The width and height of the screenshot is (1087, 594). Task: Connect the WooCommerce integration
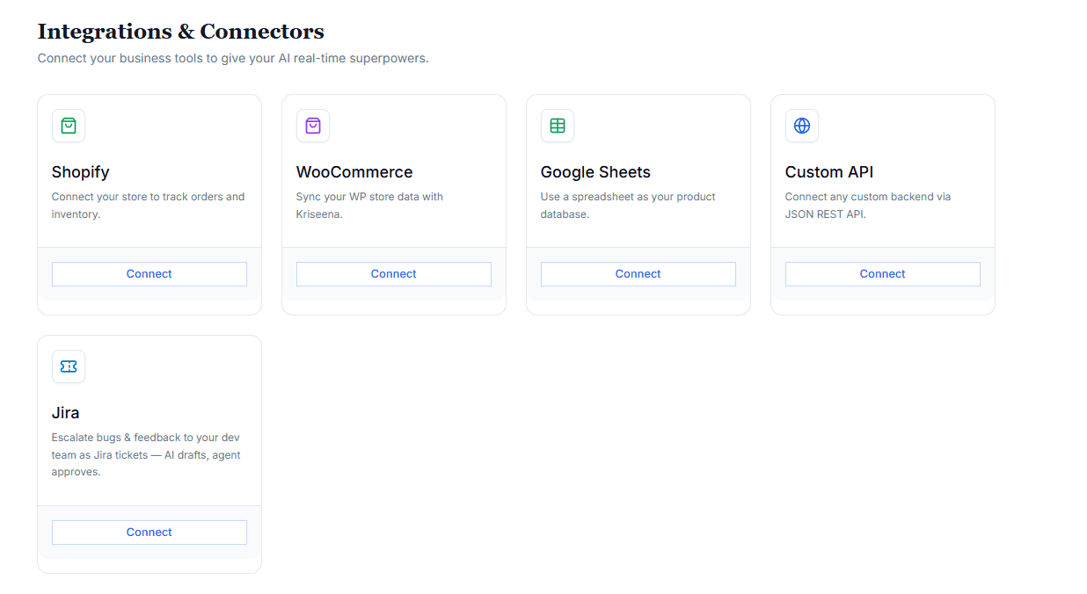pyautogui.click(x=394, y=274)
